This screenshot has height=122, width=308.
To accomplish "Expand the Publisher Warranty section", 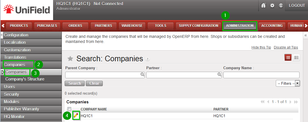I will pos(31,109).
